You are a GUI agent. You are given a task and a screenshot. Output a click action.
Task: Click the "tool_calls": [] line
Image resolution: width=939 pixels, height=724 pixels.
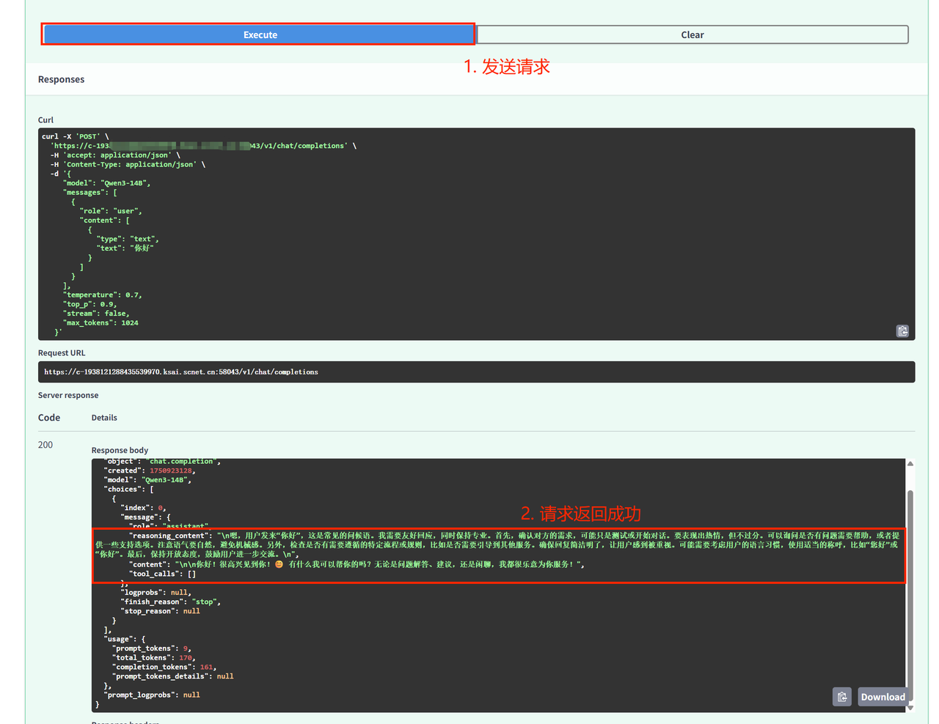pos(163,574)
